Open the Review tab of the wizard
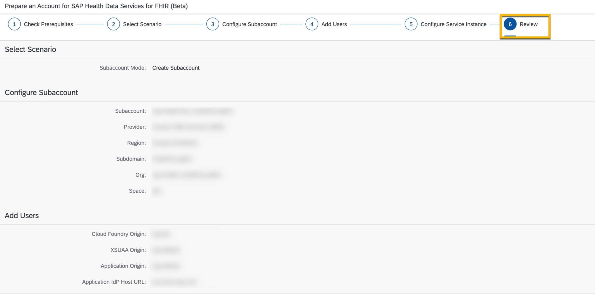The height and width of the screenshot is (294, 595). click(x=528, y=24)
